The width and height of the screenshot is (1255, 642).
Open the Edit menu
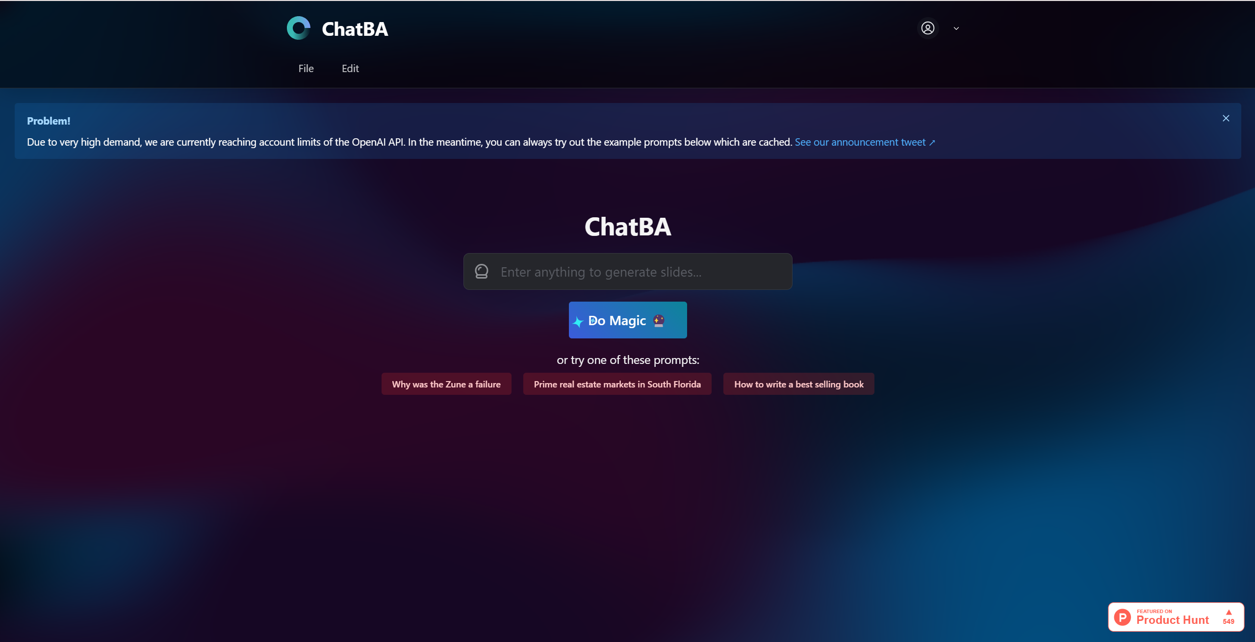coord(350,68)
